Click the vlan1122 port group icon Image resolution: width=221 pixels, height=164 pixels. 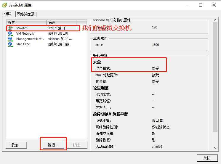(10, 44)
